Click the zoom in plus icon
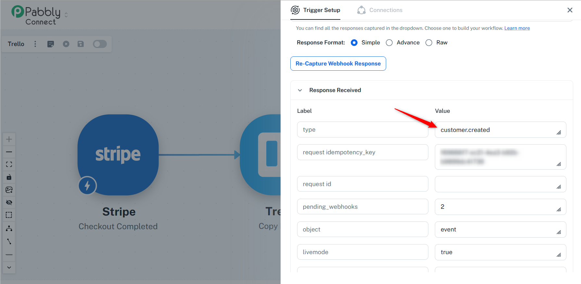This screenshot has width=581, height=284. 9,139
